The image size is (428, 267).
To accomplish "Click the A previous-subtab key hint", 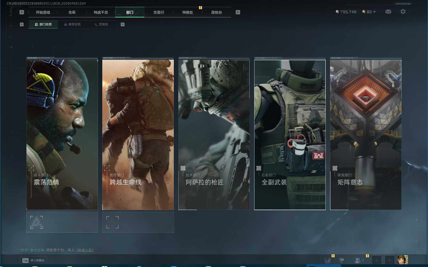I will pos(22,24).
